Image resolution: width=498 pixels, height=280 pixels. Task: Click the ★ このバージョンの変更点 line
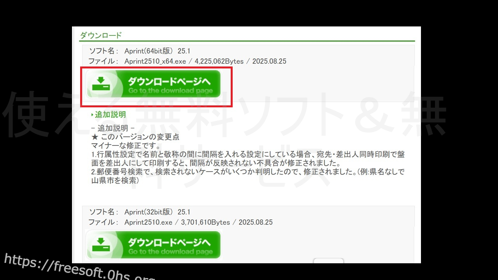point(135,137)
